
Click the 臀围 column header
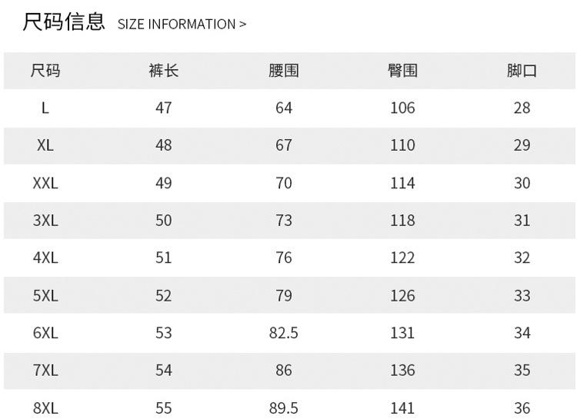click(x=402, y=71)
